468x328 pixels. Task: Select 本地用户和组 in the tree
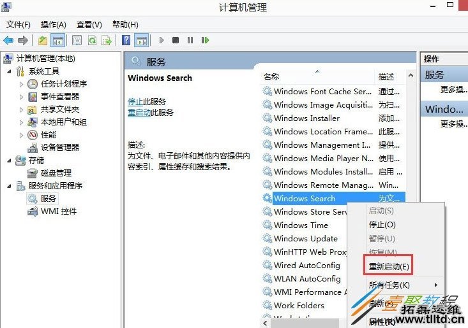[x=64, y=122]
